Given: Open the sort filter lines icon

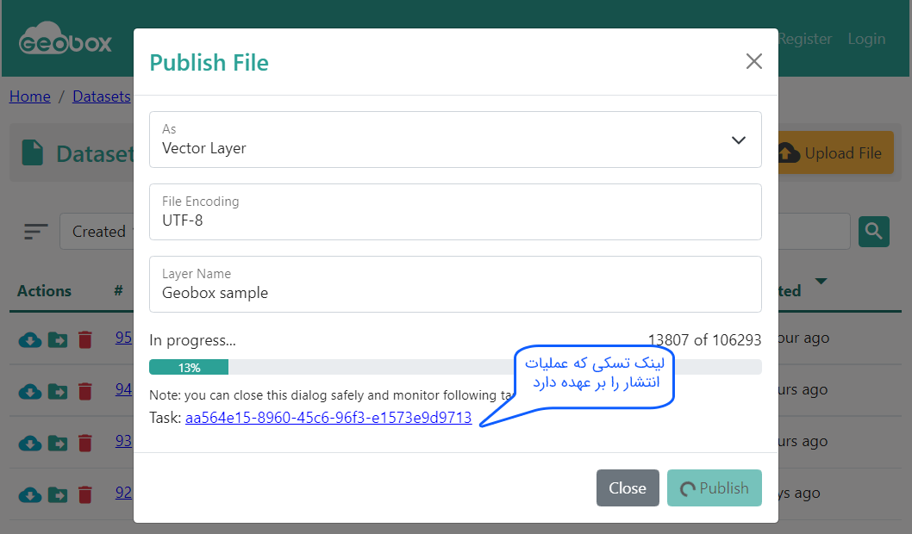Looking at the screenshot, I should [36, 232].
